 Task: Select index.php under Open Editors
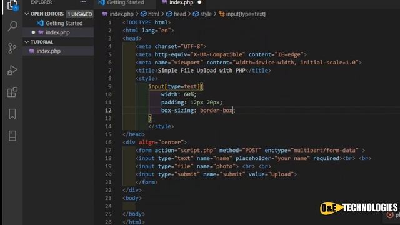[57, 32]
